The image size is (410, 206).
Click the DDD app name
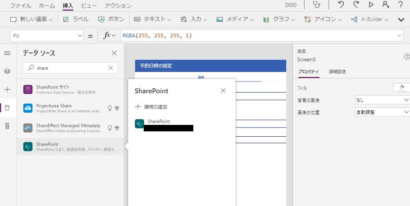click(291, 5)
